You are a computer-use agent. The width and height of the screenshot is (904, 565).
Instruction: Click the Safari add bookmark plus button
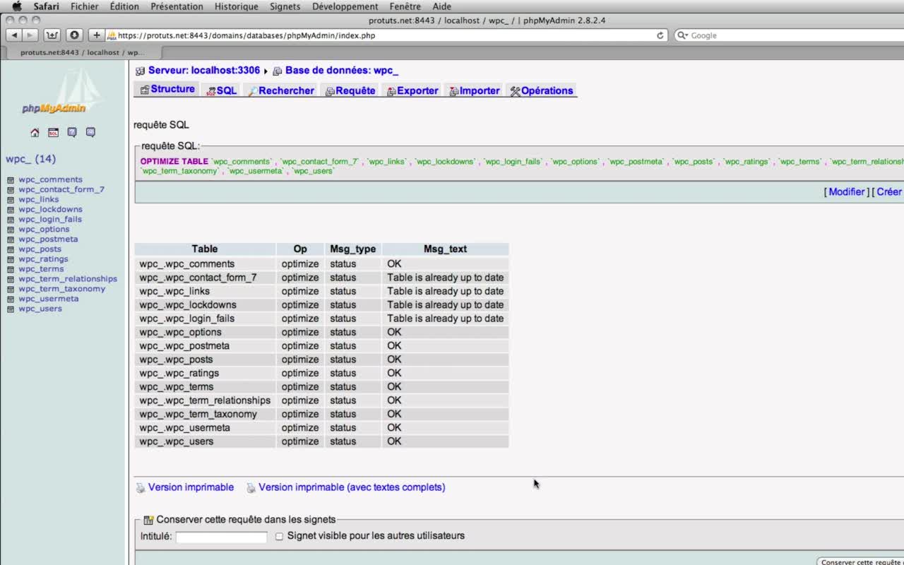[97, 35]
